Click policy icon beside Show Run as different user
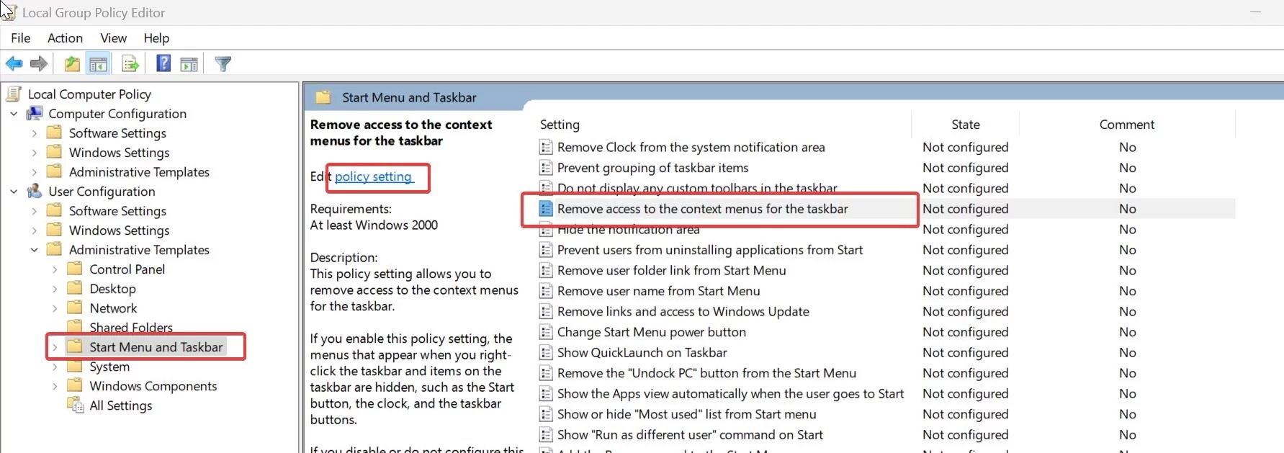 point(546,434)
